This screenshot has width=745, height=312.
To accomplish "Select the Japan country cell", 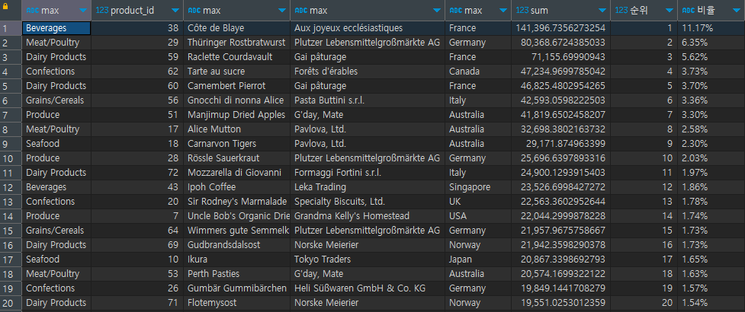I will coord(478,259).
